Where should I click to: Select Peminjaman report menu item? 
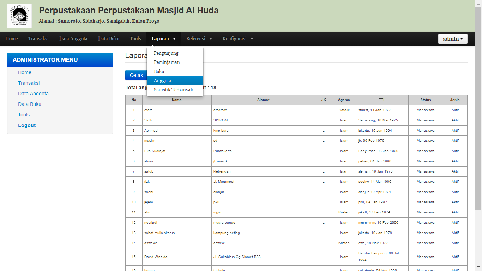click(x=167, y=62)
